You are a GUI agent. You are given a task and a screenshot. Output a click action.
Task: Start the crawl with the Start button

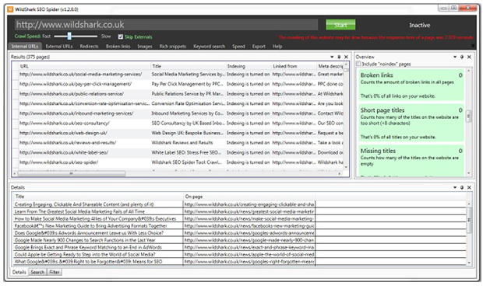tap(340, 25)
